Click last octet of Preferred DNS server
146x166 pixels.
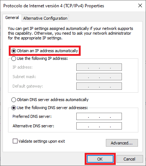click(116, 116)
